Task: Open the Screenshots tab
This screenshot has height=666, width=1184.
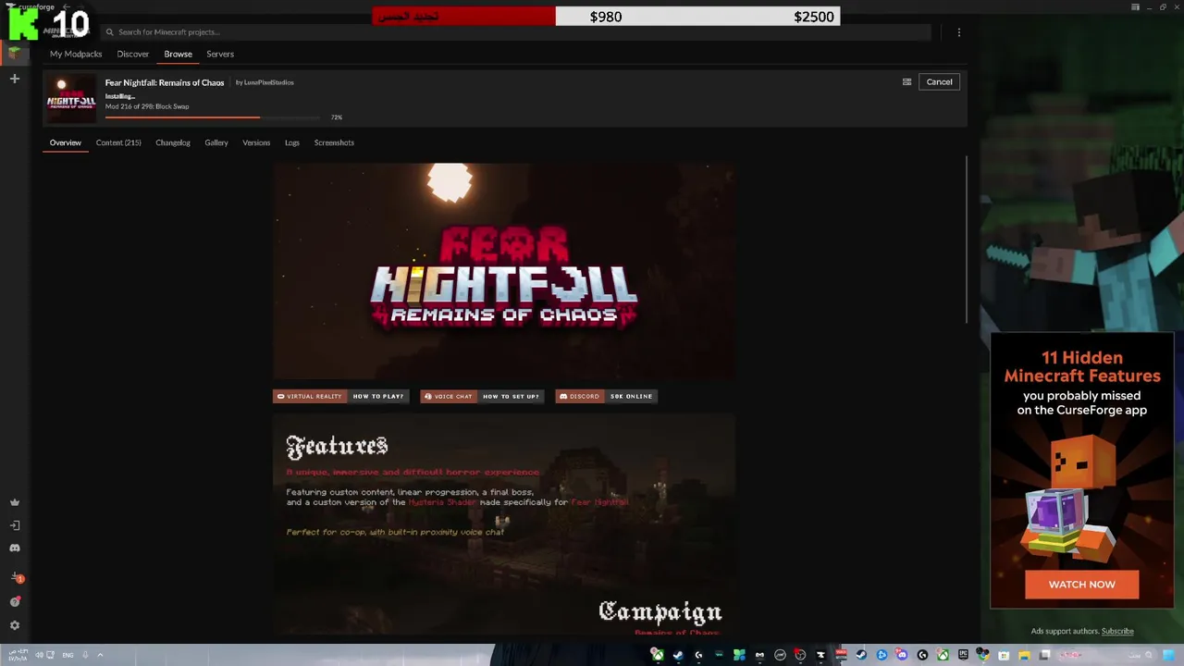Action: 334,142
